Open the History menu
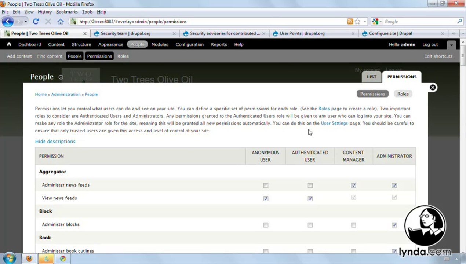The width and height of the screenshot is (466, 264). point(45,12)
